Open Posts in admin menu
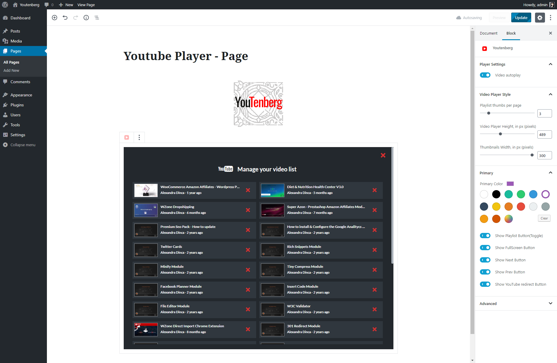This screenshot has height=363, width=557. (23, 31)
